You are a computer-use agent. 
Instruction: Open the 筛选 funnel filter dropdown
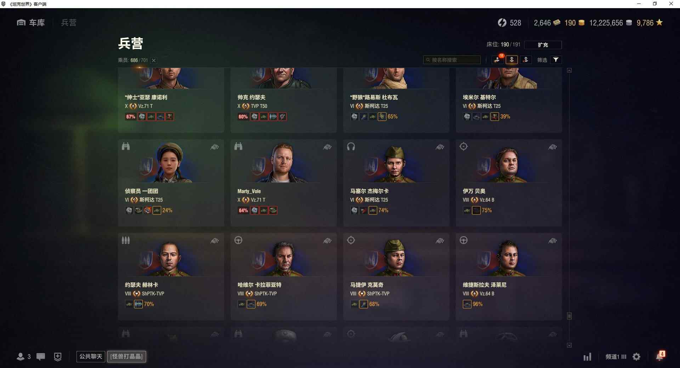coord(556,60)
